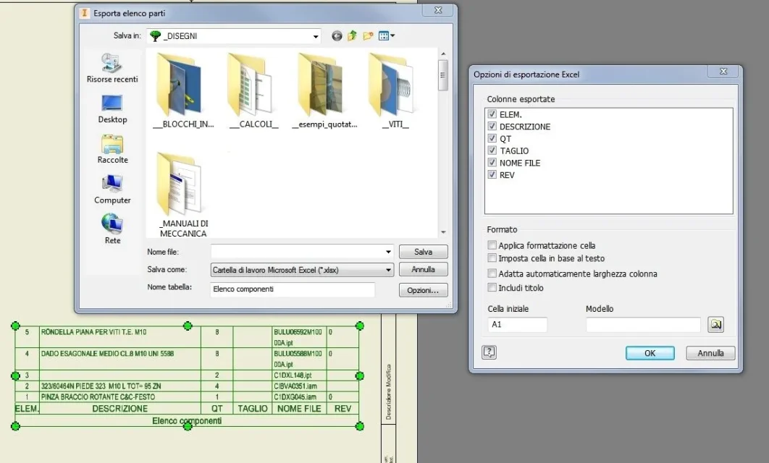Select the RONDELLA PIANA PER VITI row
Screen dimensions: 769x463
187,337
